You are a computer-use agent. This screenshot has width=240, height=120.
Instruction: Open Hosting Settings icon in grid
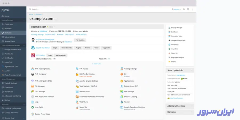click(122, 69)
